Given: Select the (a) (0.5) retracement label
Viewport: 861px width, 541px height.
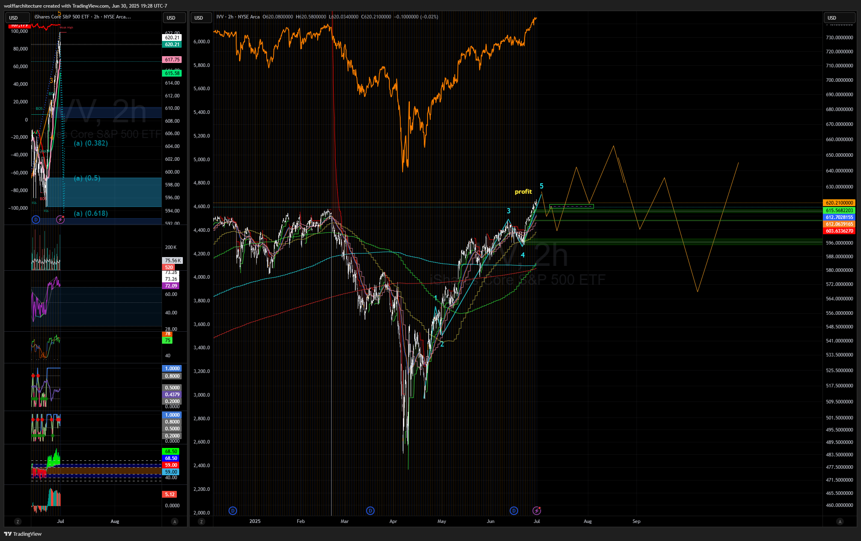Looking at the screenshot, I should pyautogui.click(x=87, y=178).
